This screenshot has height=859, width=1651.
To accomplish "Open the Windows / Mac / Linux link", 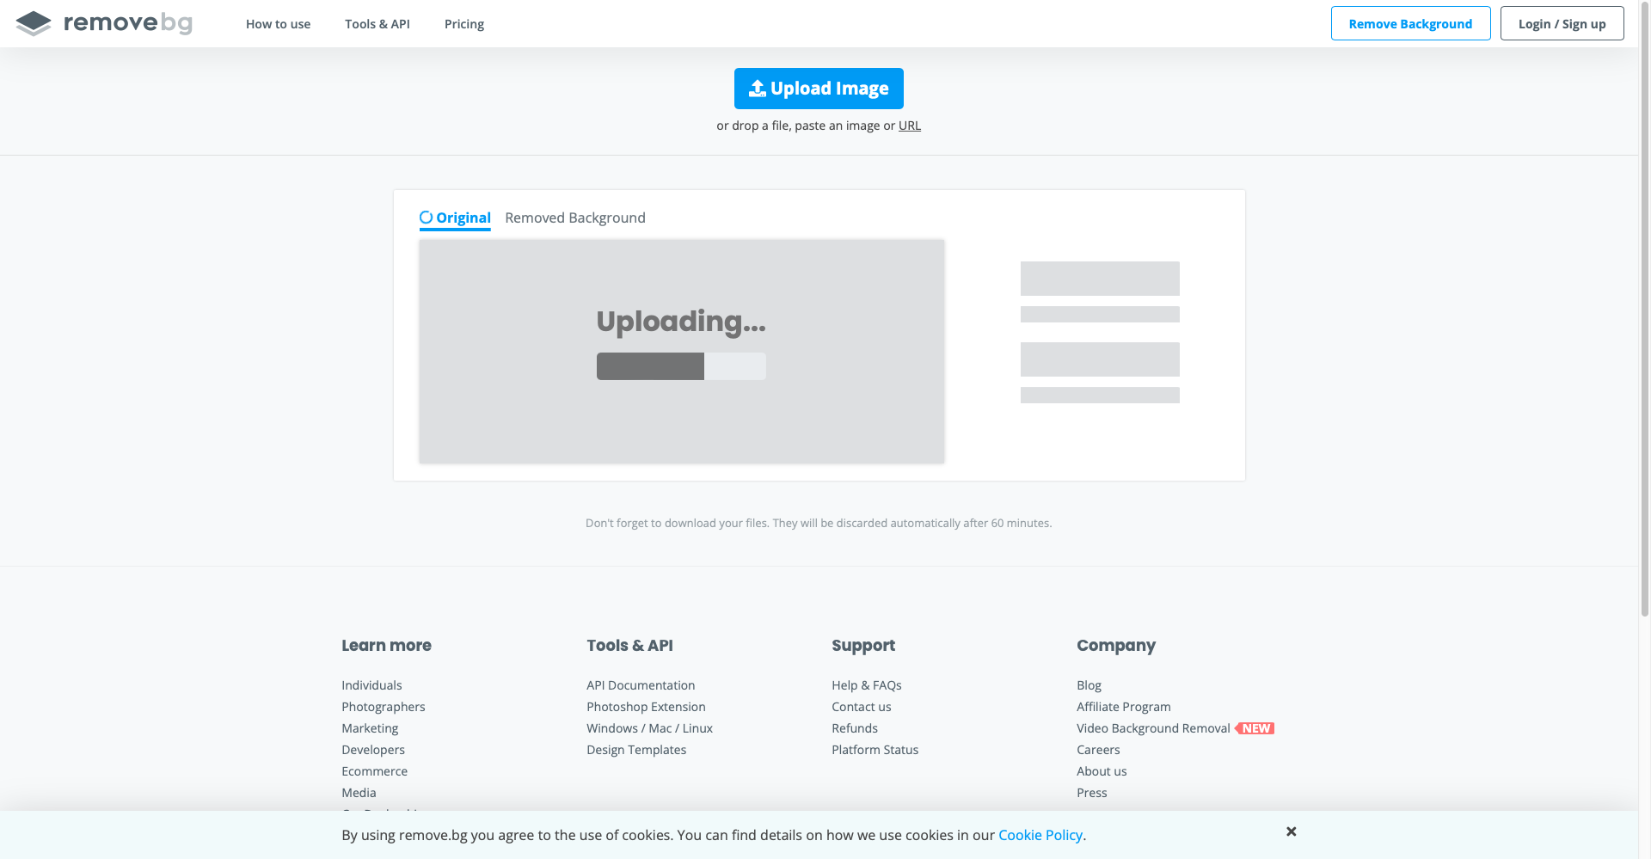I will (x=649, y=728).
